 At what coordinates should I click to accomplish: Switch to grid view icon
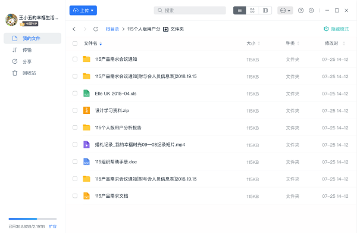click(252, 11)
